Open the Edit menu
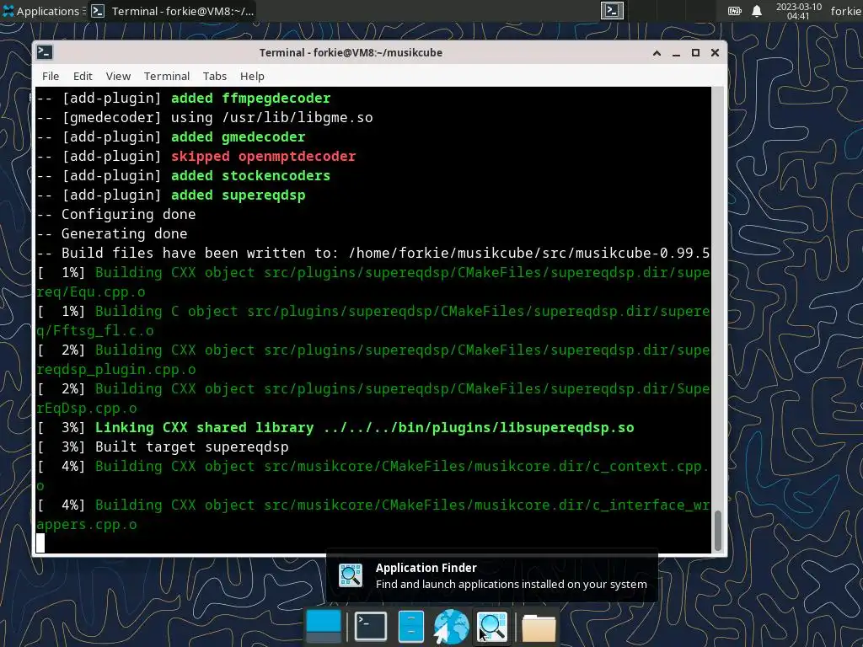Screen dimensions: 863x647 [83, 76]
